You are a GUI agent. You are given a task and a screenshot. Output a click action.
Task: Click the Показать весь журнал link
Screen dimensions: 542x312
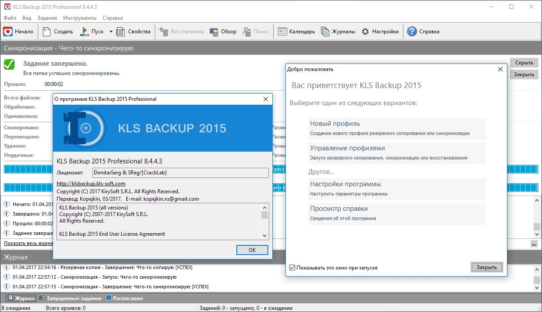pos(29,243)
